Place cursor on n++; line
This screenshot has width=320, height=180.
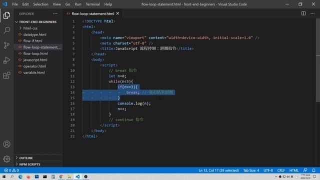[122, 109]
